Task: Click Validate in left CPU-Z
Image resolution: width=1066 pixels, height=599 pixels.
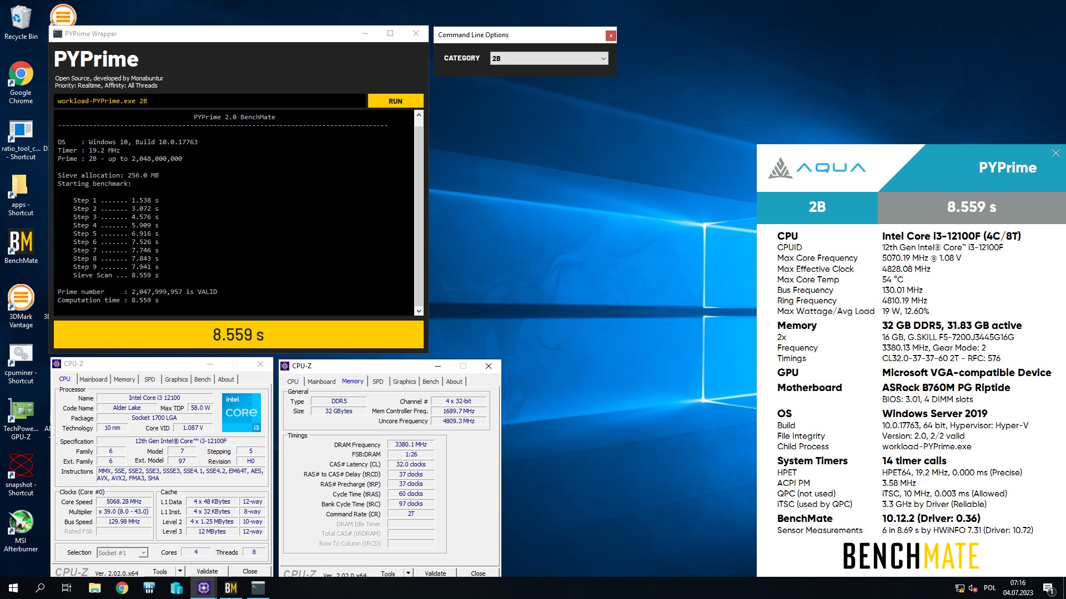Action: tap(207, 571)
